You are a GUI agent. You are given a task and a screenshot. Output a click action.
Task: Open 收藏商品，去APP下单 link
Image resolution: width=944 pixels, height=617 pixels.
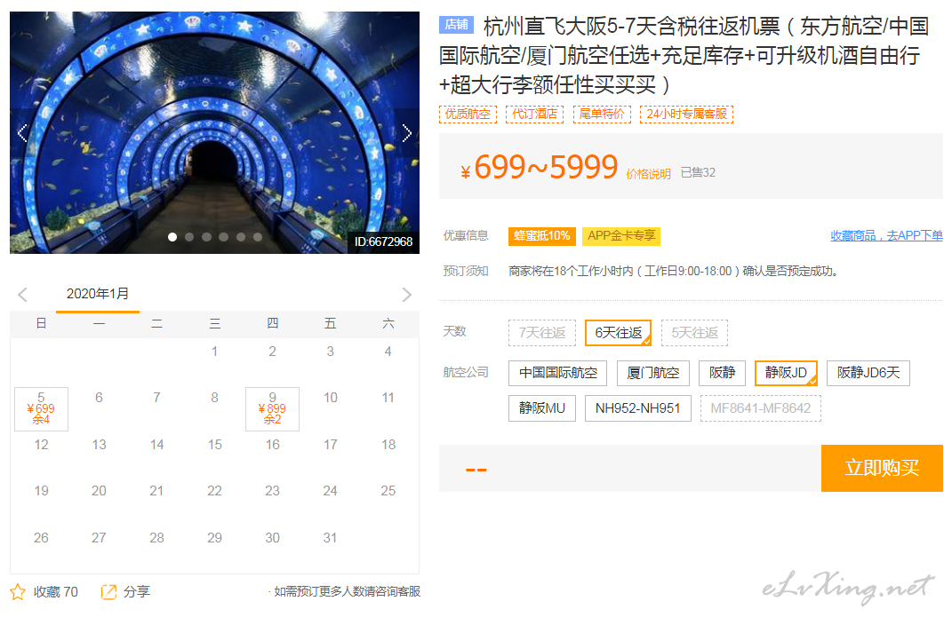[886, 236]
